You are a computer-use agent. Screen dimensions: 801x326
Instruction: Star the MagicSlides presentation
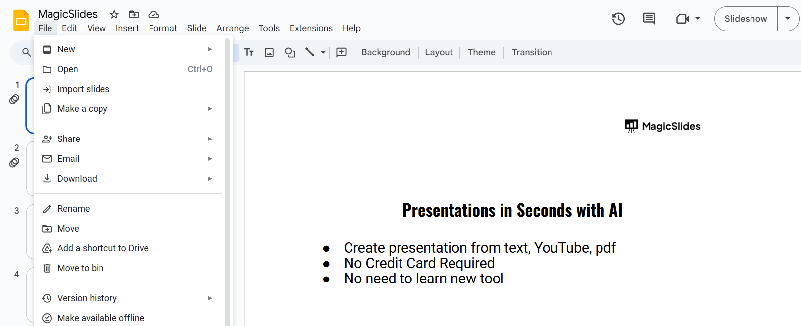click(x=114, y=14)
